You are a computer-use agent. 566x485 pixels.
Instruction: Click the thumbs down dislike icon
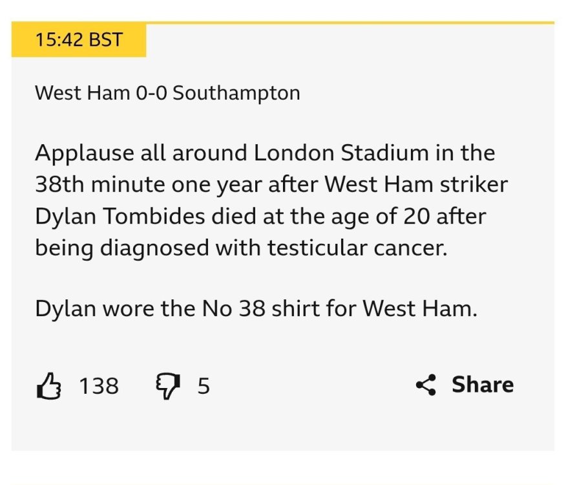click(x=167, y=386)
